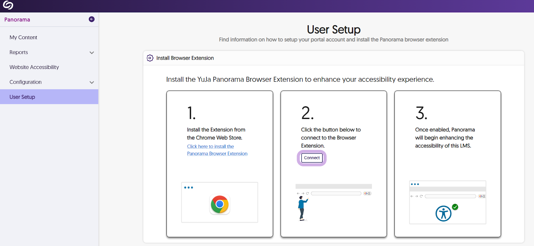
Task: Click the Panorama sidebar title
Action: pos(17,20)
